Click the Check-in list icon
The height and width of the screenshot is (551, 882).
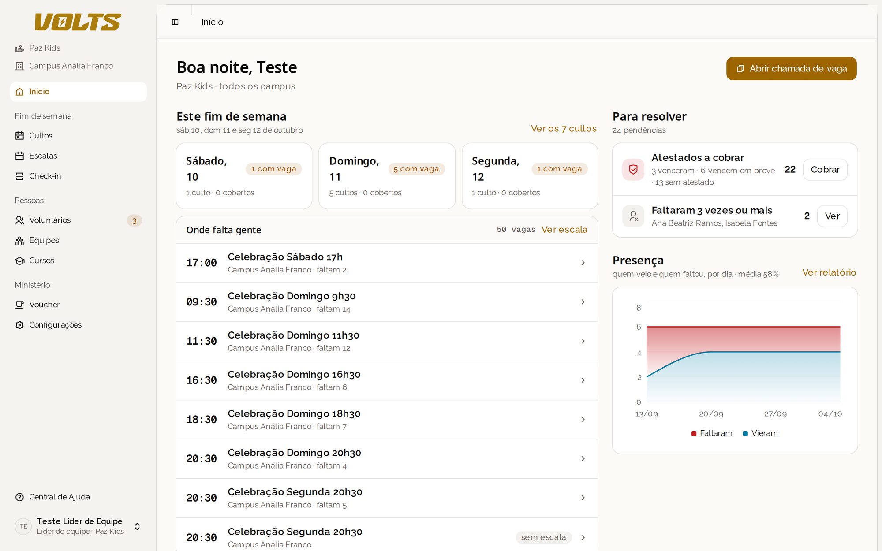point(19,176)
